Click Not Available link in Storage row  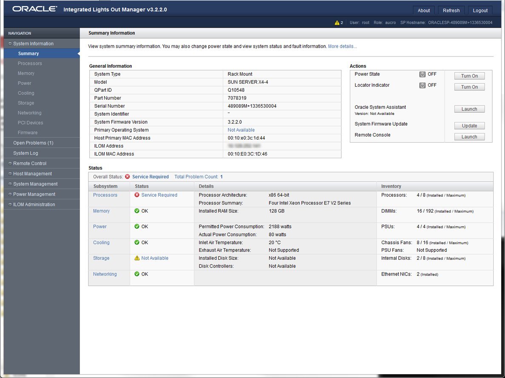coord(155,258)
